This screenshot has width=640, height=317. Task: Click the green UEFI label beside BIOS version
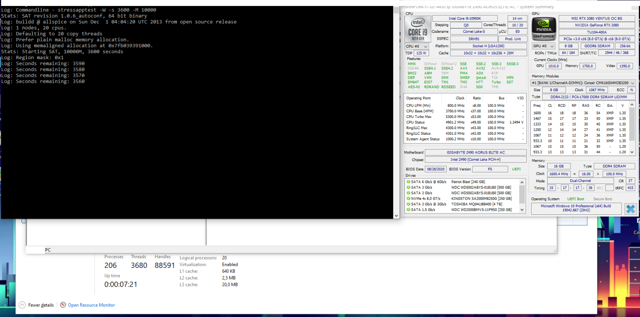click(516, 169)
